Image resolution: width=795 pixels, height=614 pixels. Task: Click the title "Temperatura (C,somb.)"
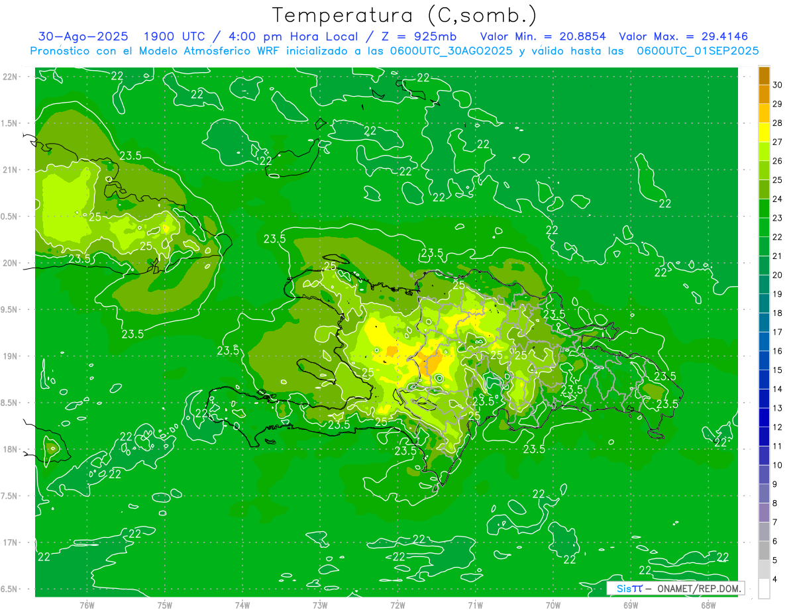point(404,15)
